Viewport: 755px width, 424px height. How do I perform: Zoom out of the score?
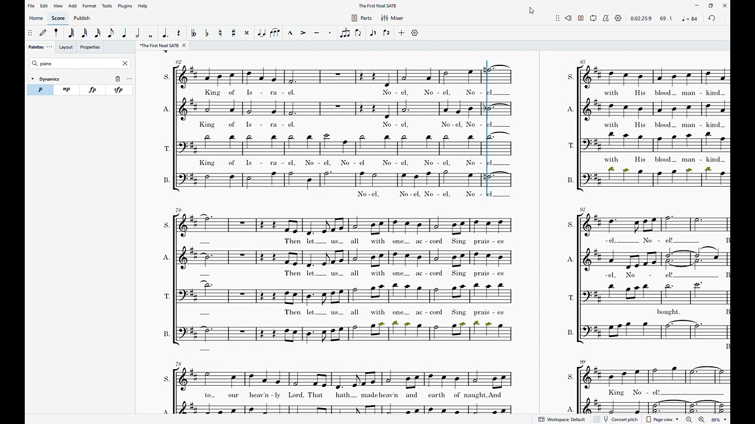coord(689,419)
